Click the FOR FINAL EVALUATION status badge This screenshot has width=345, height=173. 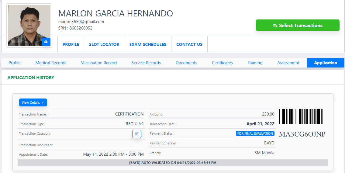[x=255, y=133]
